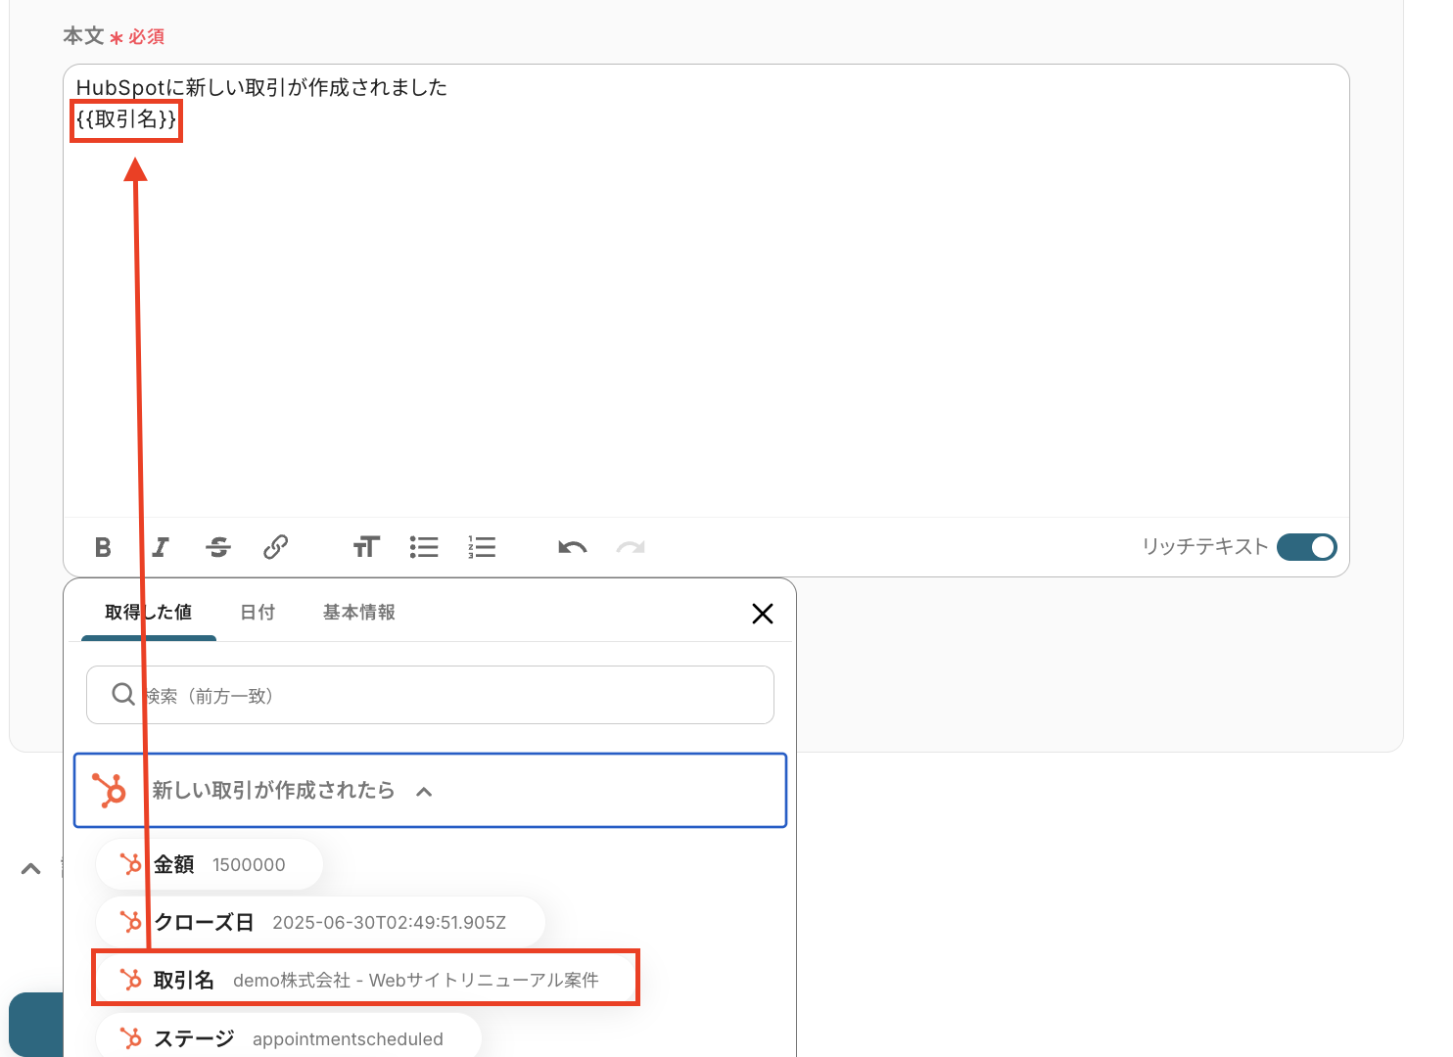Insert a numbered list
This screenshot has height=1057, width=1453.
point(482,547)
